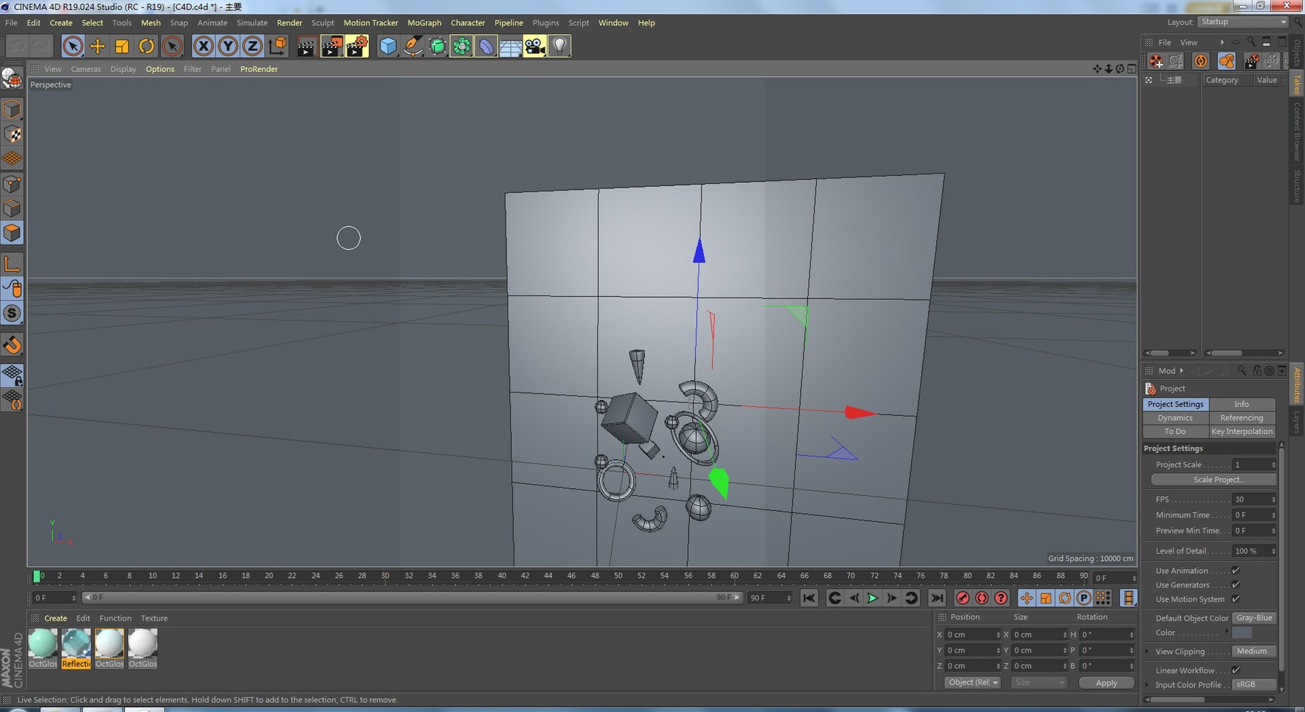Open Layout Startup dropdown
The image size is (1305, 712).
tap(1242, 22)
